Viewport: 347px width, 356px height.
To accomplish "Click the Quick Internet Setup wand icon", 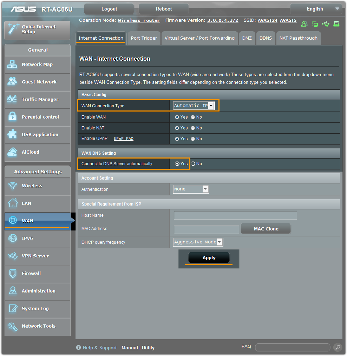I will [x=13, y=29].
